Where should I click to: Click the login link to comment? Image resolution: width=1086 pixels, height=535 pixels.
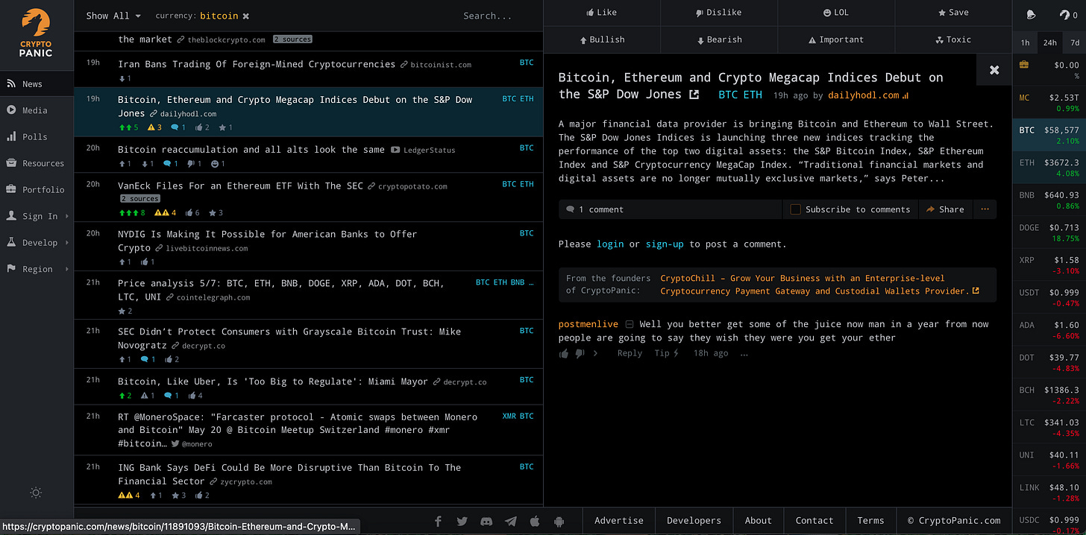610,244
